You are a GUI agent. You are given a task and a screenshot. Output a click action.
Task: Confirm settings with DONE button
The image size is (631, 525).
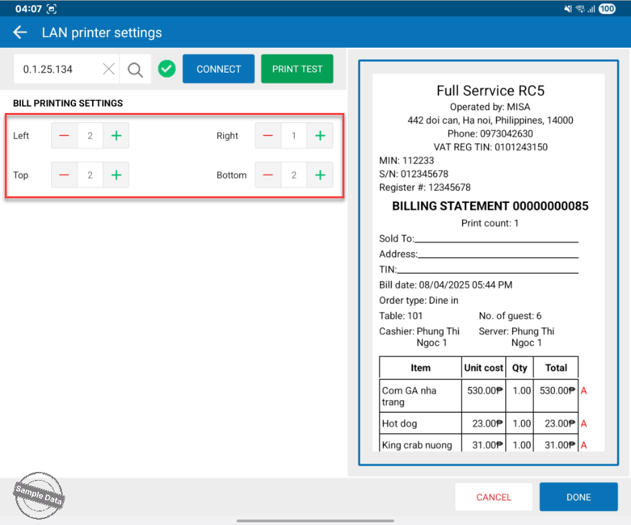578,497
